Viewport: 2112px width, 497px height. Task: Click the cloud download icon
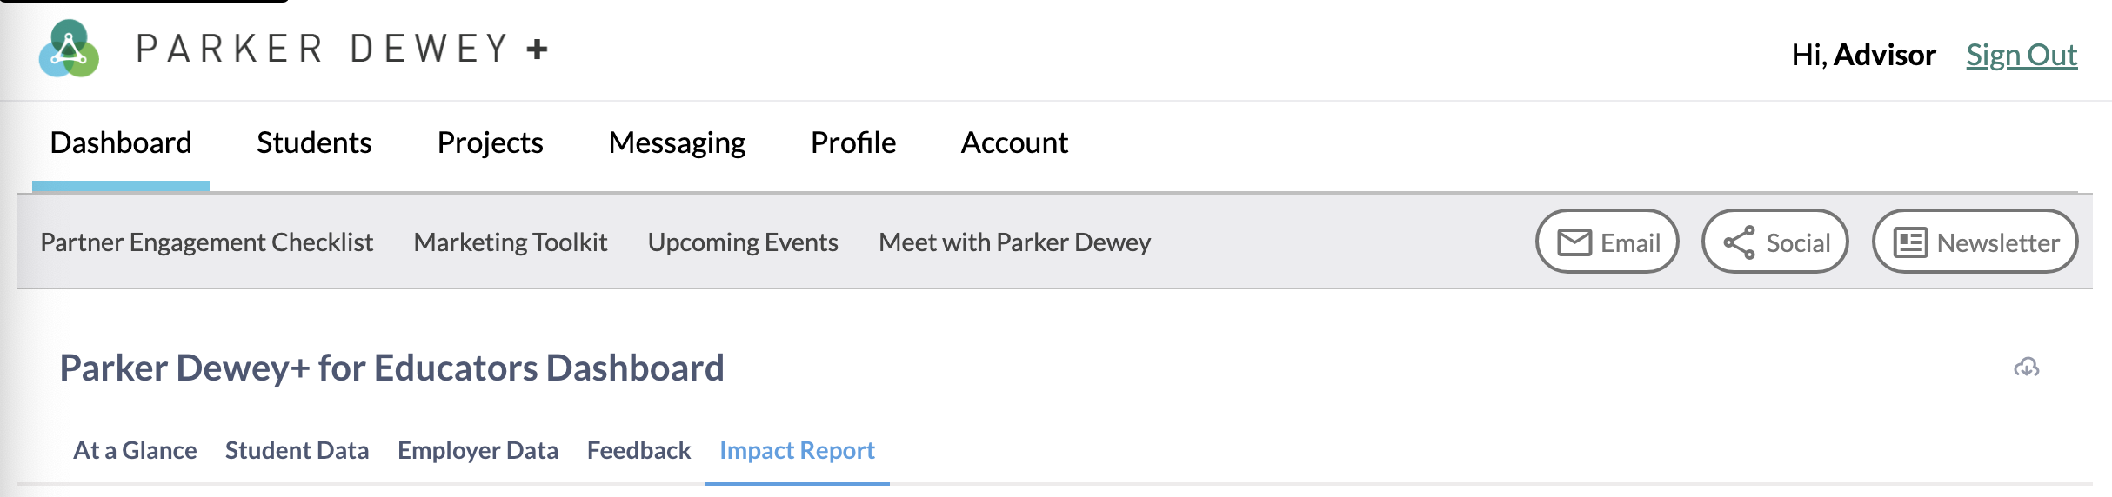(x=2026, y=368)
